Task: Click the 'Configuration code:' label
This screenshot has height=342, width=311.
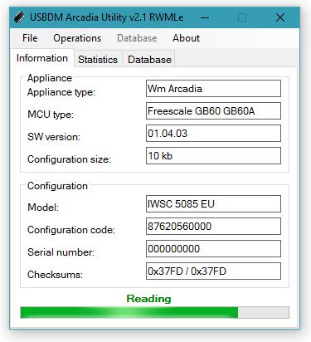Action: click(71, 230)
